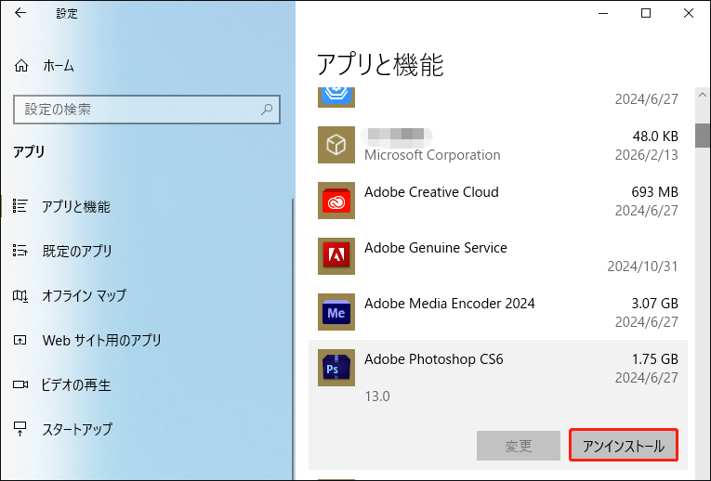Select the アプリと機能 list icon
This screenshot has height=481, width=711.
click(20, 206)
